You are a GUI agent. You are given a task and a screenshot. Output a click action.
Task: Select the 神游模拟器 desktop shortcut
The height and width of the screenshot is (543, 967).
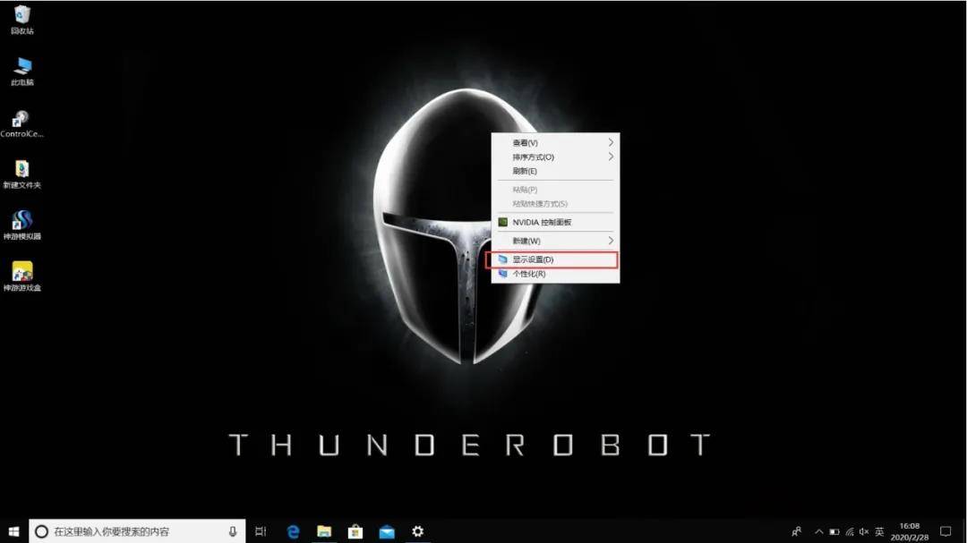[22, 222]
